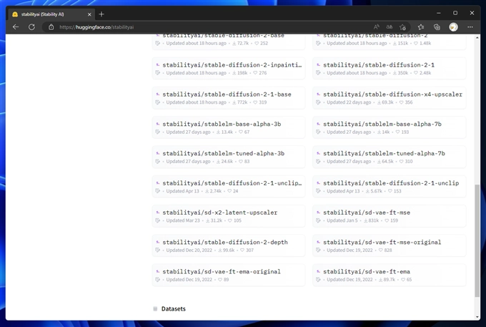Click the heart count 828 on sd-vae-ft-mse-original

tap(385, 250)
